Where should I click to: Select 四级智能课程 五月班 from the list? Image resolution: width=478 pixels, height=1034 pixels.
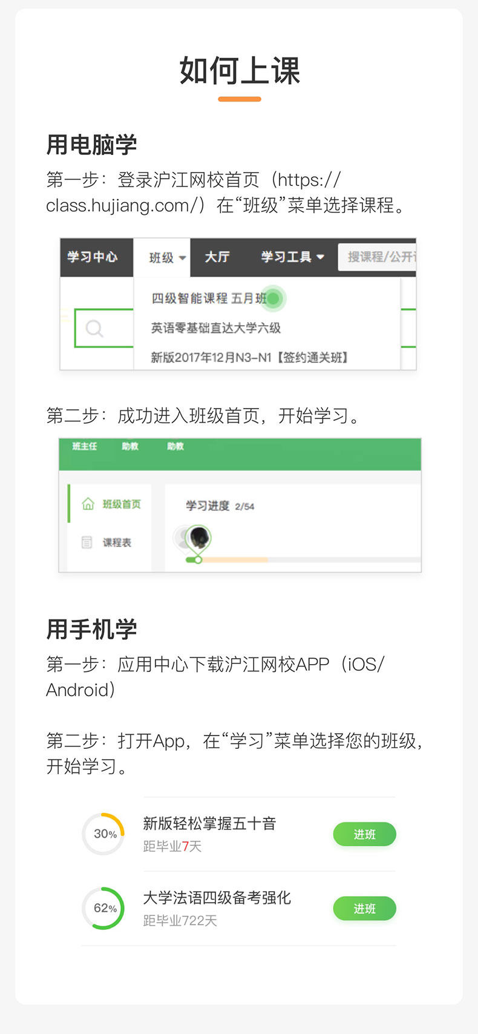209,298
